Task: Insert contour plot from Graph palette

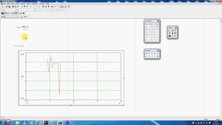Action: coord(175,33)
